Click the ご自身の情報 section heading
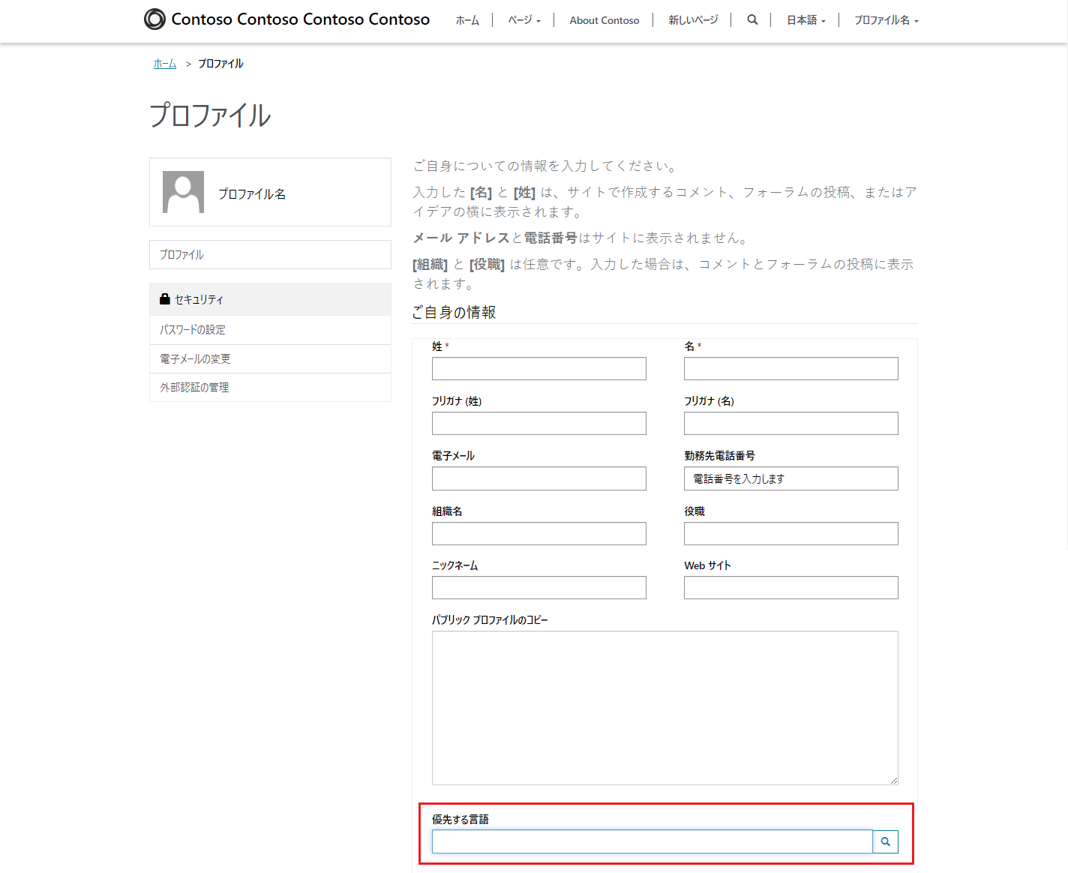Image resolution: width=1068 pixels, height=873 pixels. pos(454,312)
